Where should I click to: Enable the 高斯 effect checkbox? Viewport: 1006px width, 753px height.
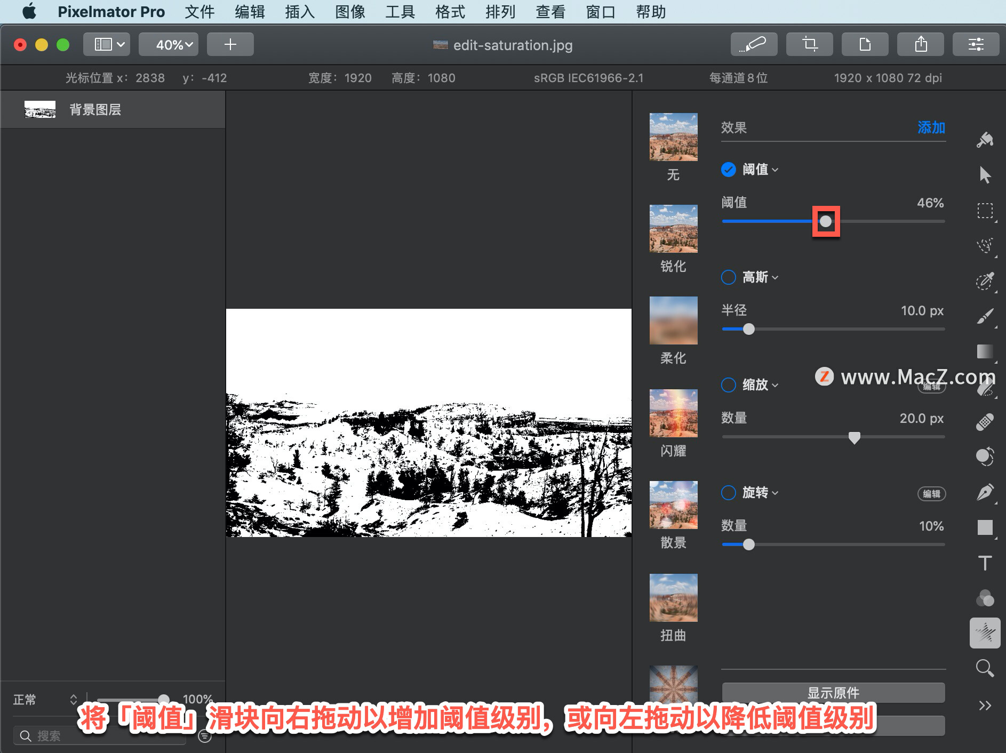729,277
